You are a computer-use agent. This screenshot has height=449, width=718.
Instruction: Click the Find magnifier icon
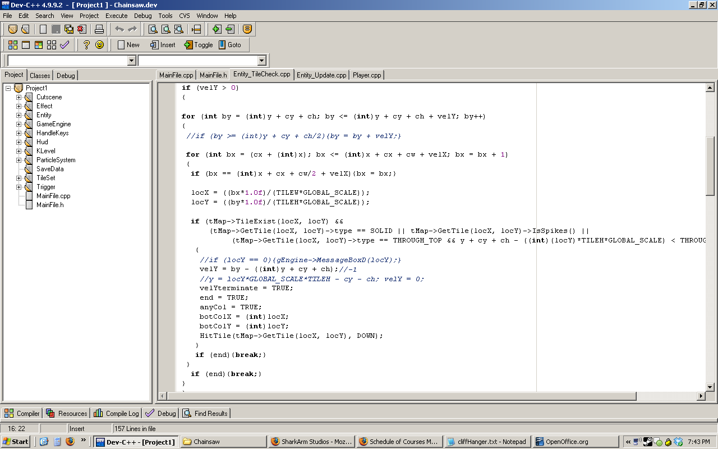(153, 29)
